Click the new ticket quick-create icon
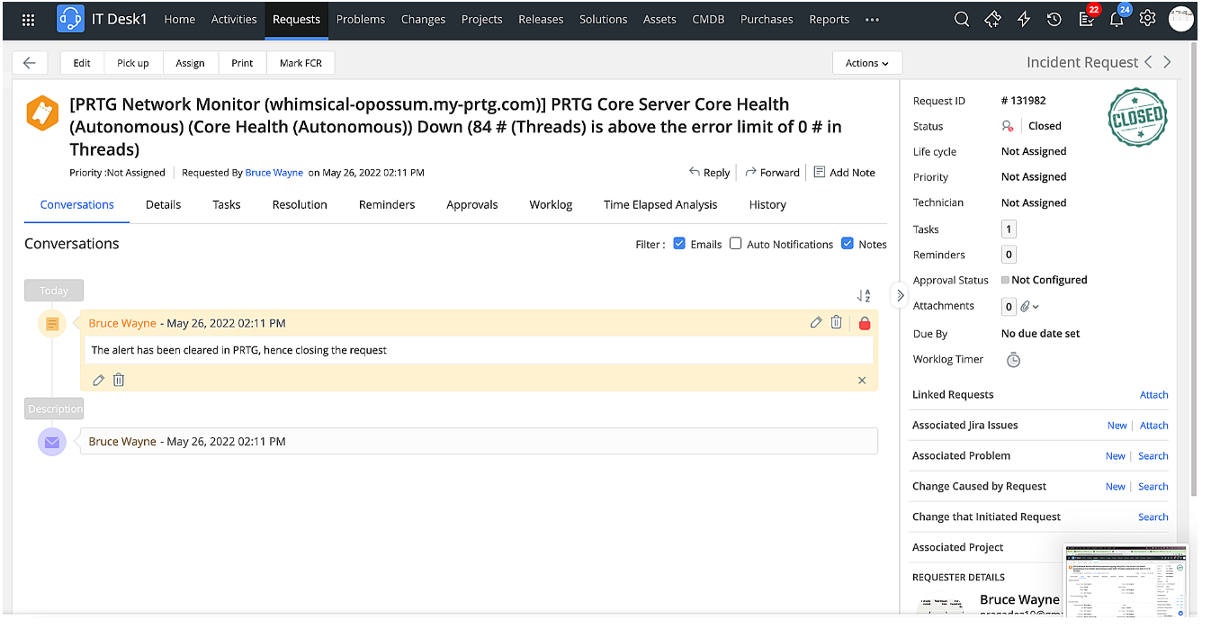This screenshot has height=629, width=1211. (992, 19)
